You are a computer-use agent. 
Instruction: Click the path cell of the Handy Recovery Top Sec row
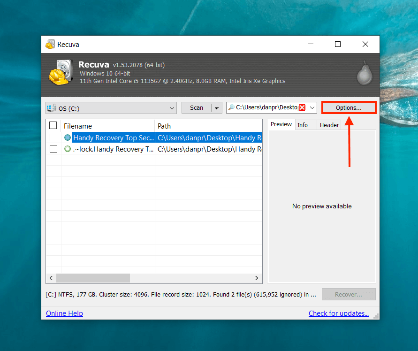pyautogui.click(x=208, y=137)
